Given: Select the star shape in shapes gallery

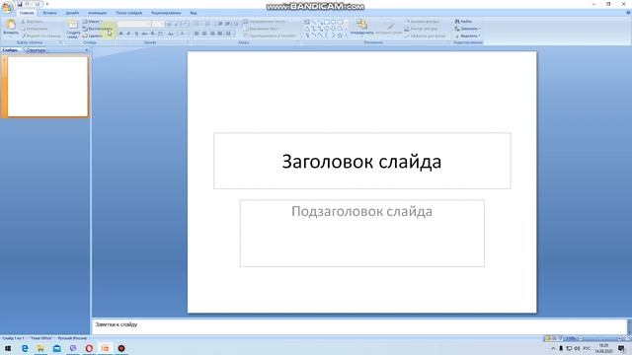Looking at the screenshot, I should [340, 35].
